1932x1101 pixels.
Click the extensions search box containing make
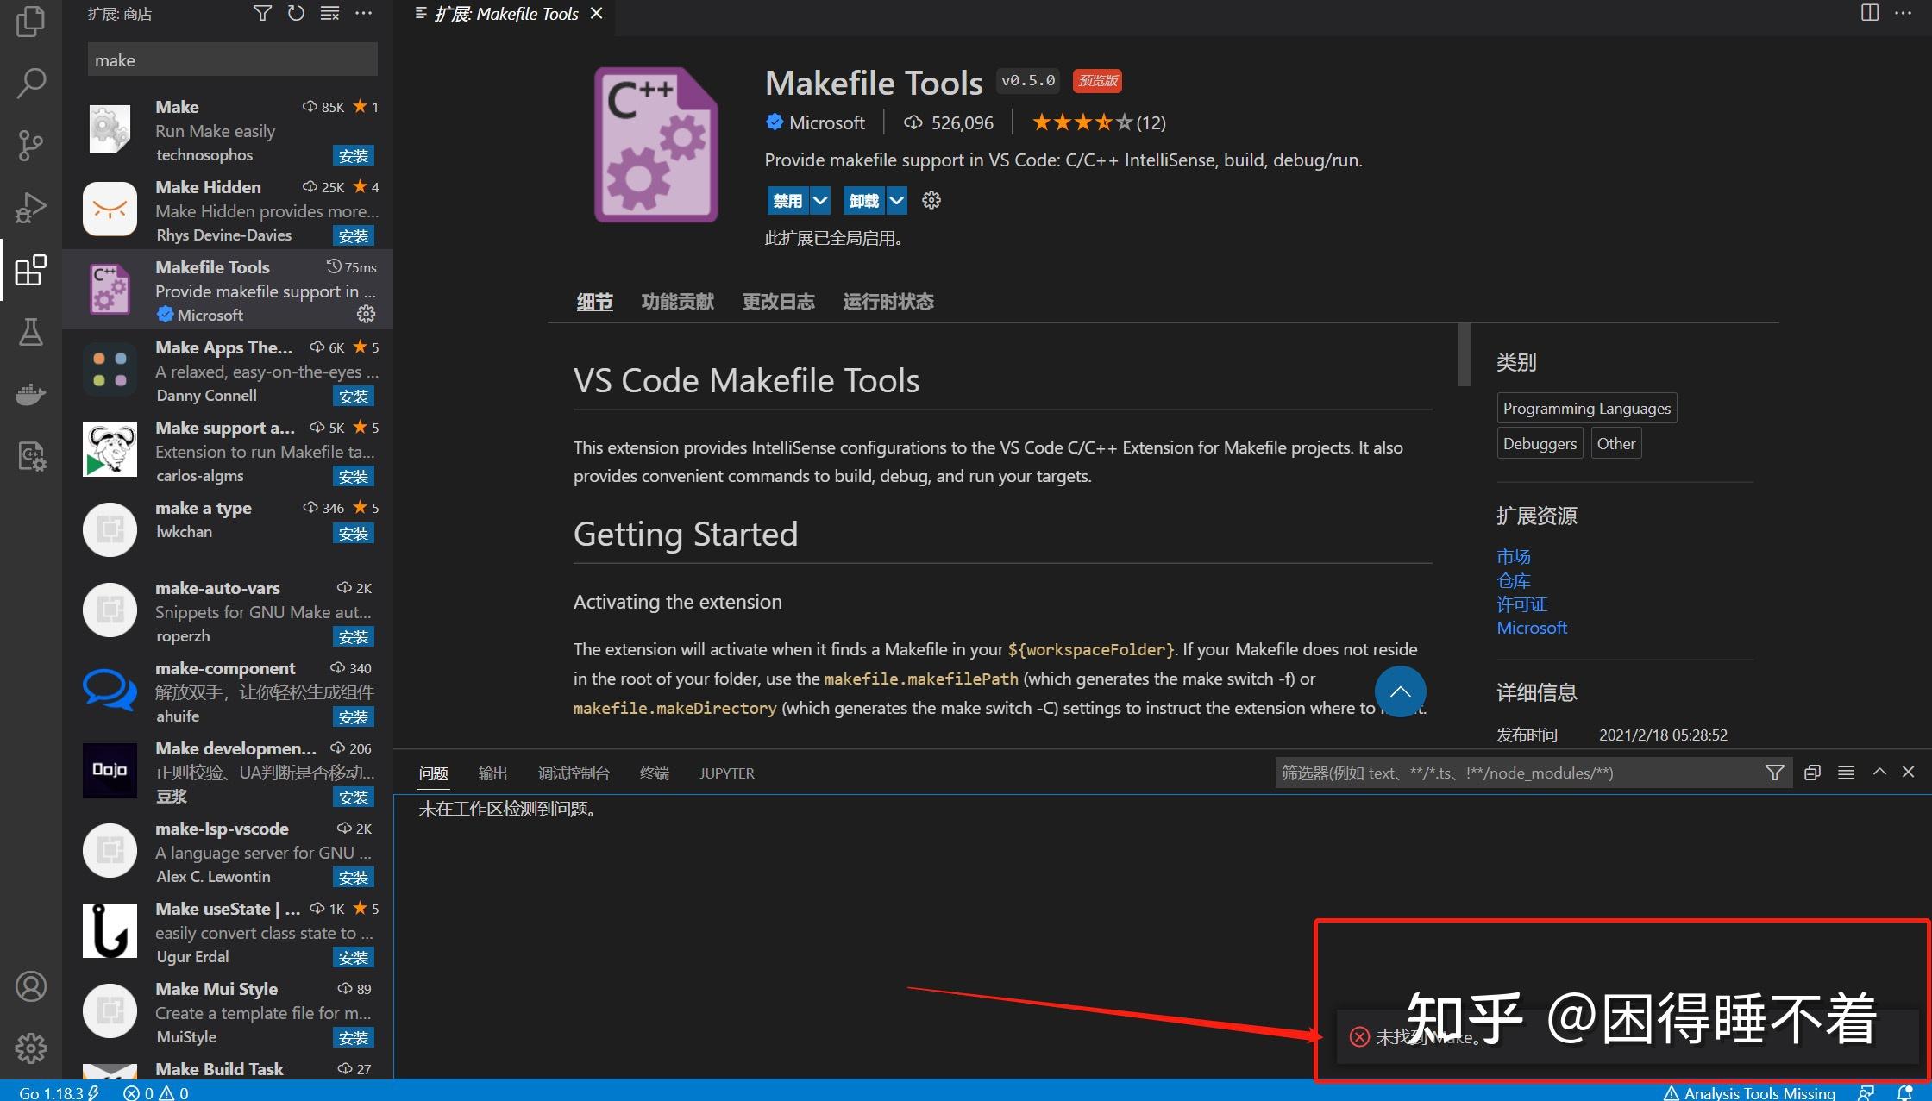233,59
